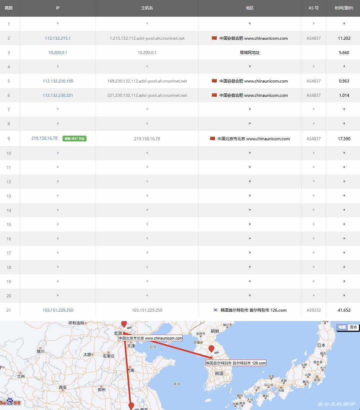Click hop 2 region 中国安徽合肥 www.chinaunicom.com
Viewport: 360px width, 410px height.
(253, 38)
